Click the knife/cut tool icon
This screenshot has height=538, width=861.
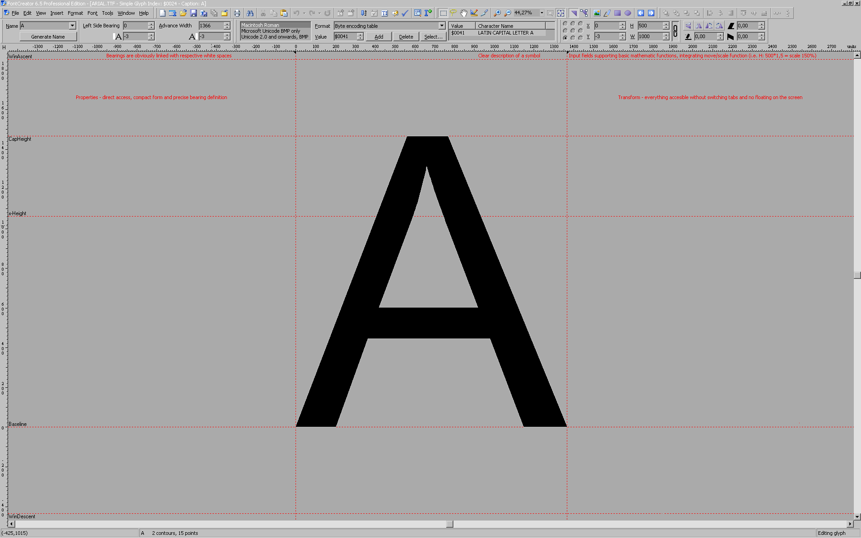pyautogui.click(x=486, y=13)
